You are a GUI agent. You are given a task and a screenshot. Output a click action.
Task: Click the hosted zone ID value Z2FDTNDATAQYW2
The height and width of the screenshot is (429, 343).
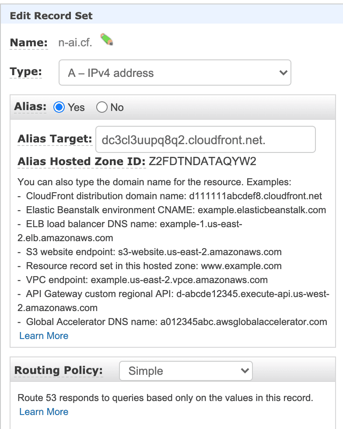[x=203, y=162]
